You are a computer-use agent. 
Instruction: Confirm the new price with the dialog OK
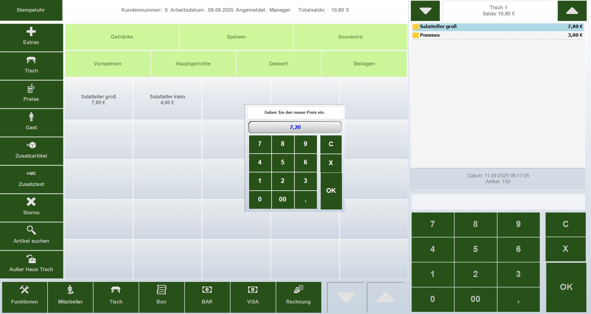pos(331,191)
